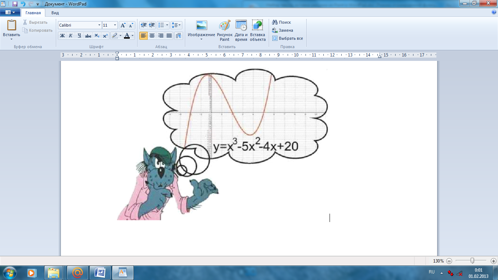The image size is (498, 280).
Task: Open the highlight color dropdown arrow
Action: click(121, 36)
